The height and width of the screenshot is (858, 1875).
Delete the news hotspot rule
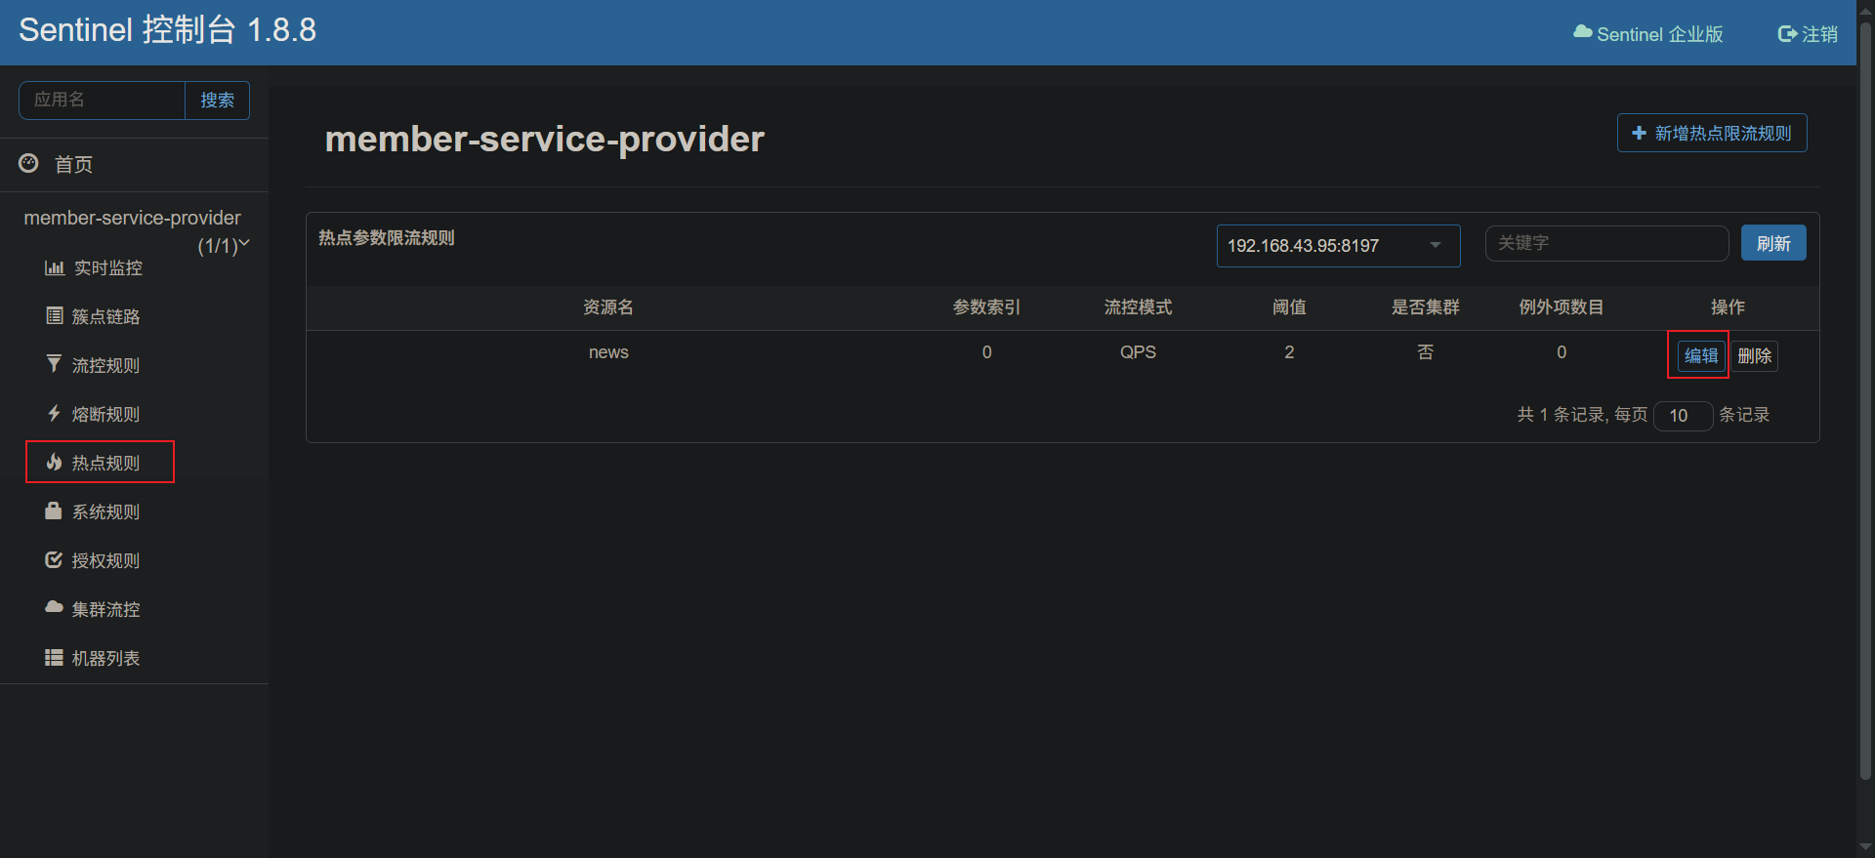(x=1754, y=356)
